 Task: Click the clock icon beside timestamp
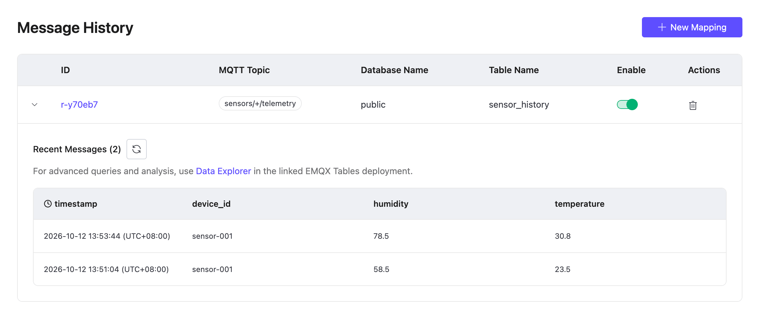coord(48,204)
